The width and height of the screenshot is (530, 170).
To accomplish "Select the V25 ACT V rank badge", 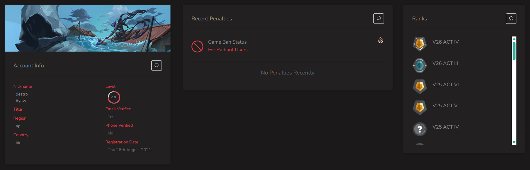I will [420, 108].
